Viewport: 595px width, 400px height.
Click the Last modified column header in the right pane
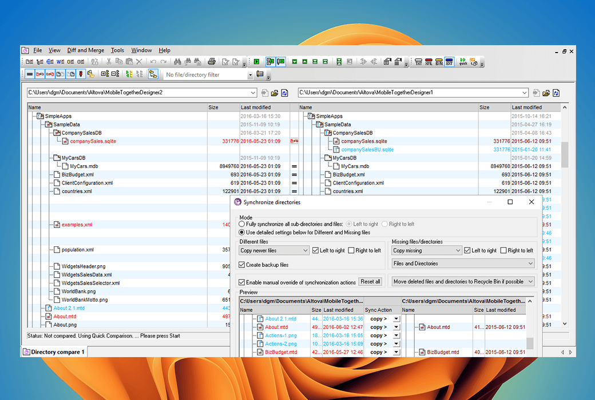[535, 107]
